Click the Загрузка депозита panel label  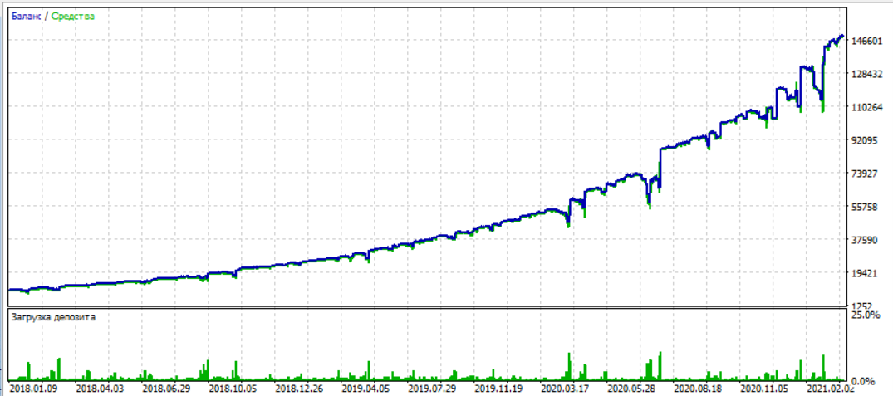53,317
